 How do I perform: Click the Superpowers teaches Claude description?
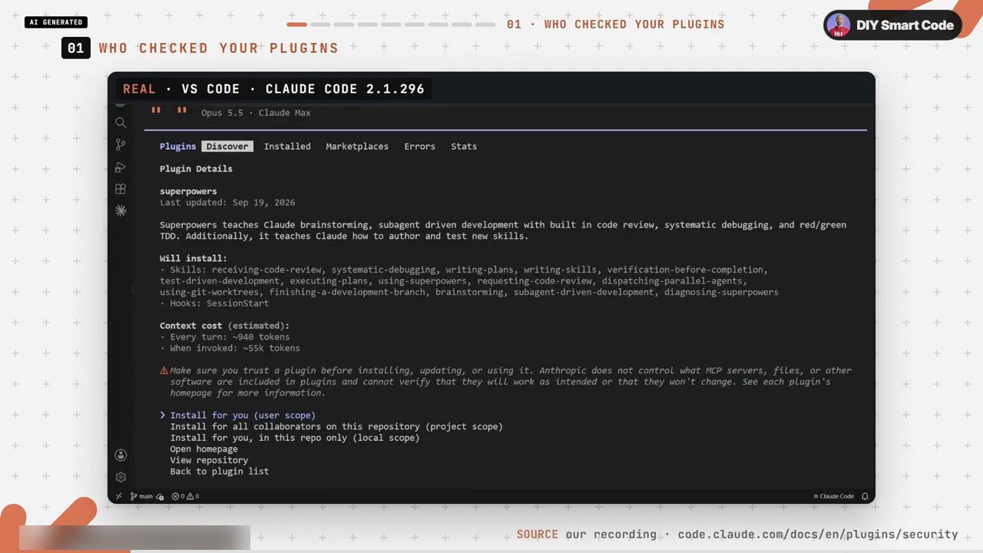pyautogui.click(x=503, y=230)
